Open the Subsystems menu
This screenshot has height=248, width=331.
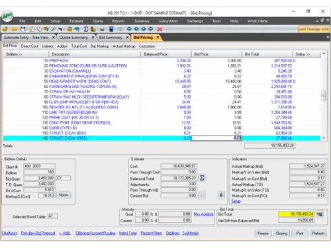(168, 21)
